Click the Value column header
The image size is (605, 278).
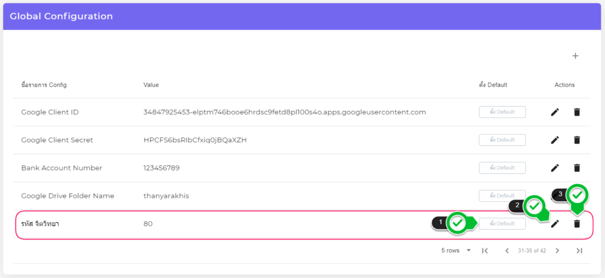click(151, 85)
